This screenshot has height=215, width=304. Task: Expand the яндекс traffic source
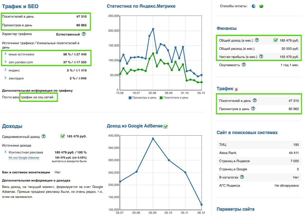tap(5, 70)
